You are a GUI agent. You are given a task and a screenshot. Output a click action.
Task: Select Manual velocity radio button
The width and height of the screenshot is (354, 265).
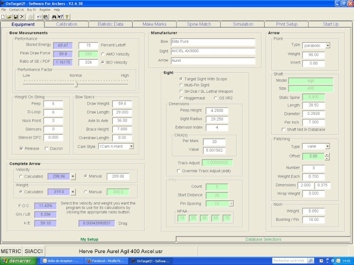tap(85, 176)
